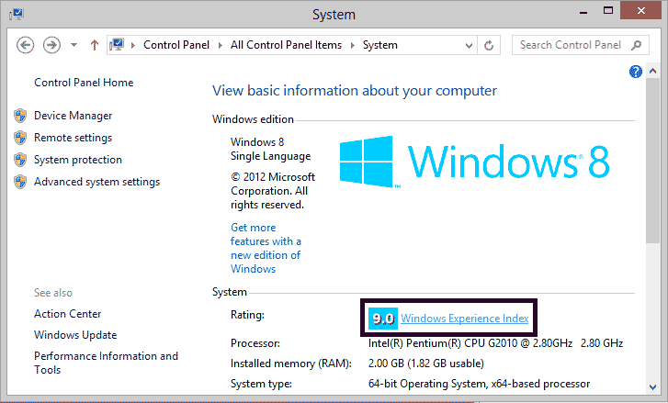Go up one level with the up arrow
Image resolution: width=668 pixels, height=403 pixels.
pyautogui.click(x=94, y=45)
